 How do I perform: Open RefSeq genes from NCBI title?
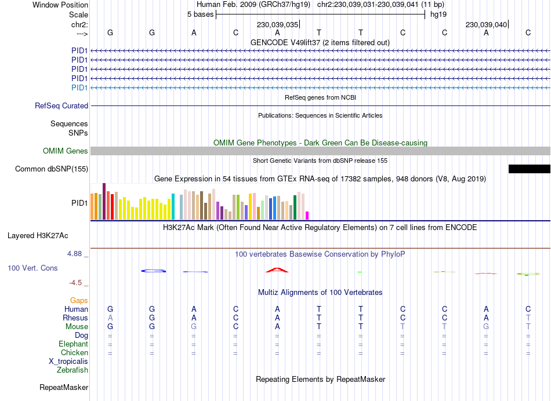320,97
